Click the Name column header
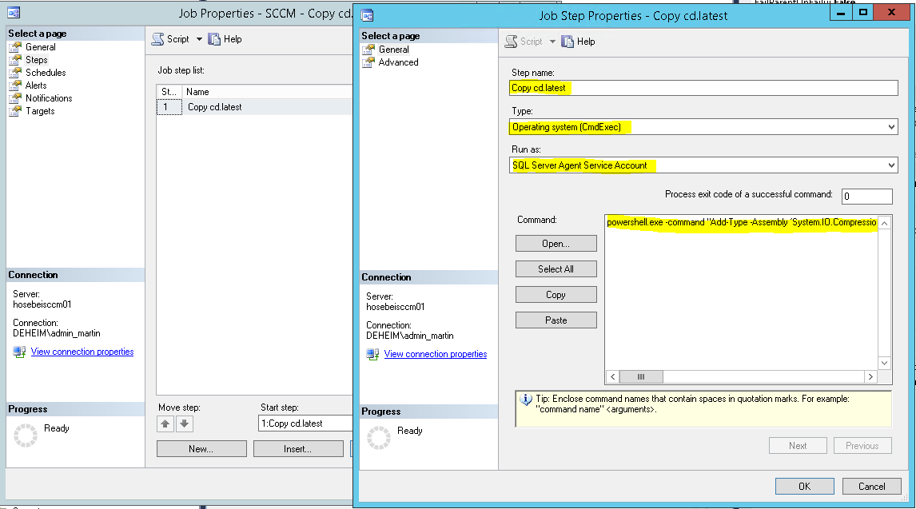 click(x=268, y=92)
